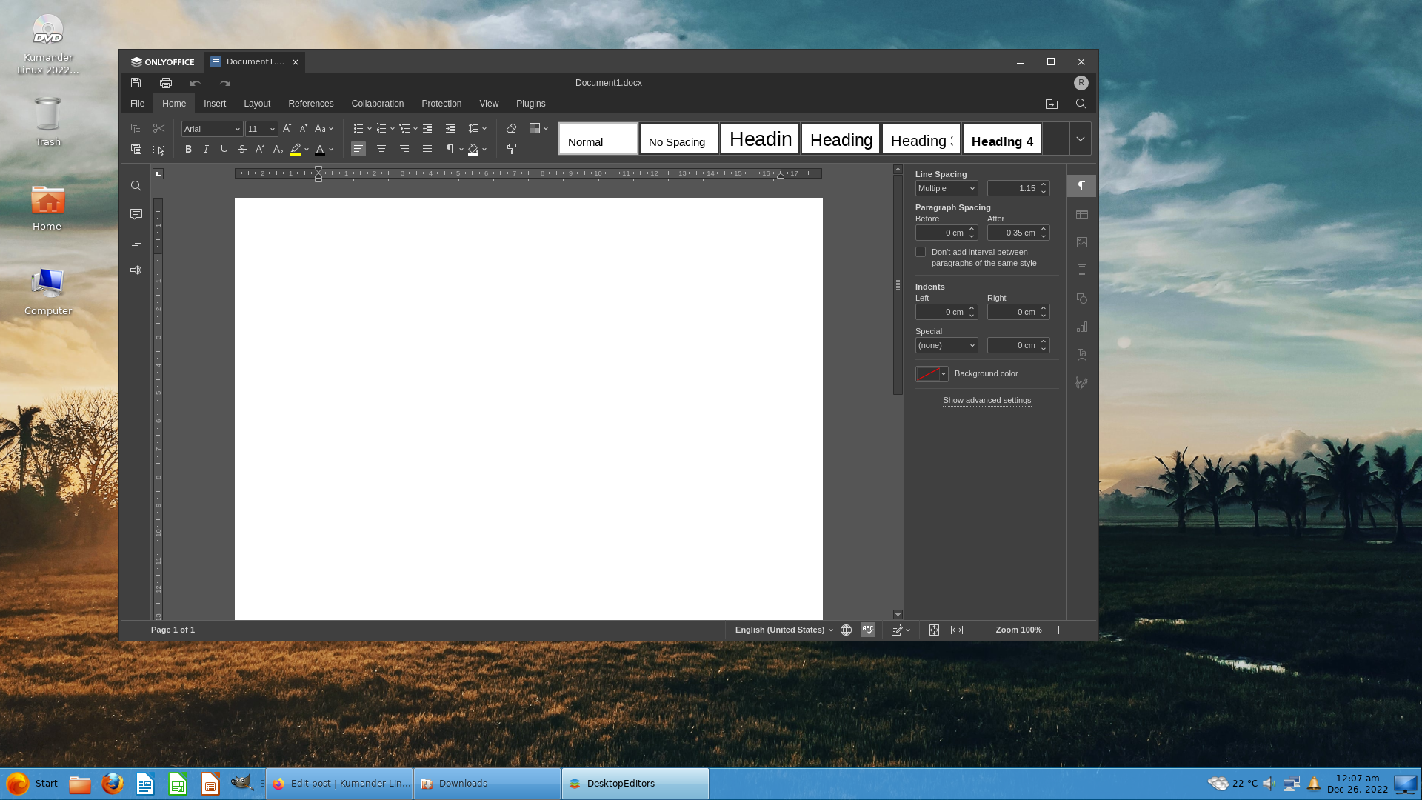1422x800 pixels.
Task: Open the Special indent (none) dropdown
Action: click(947, 345)
